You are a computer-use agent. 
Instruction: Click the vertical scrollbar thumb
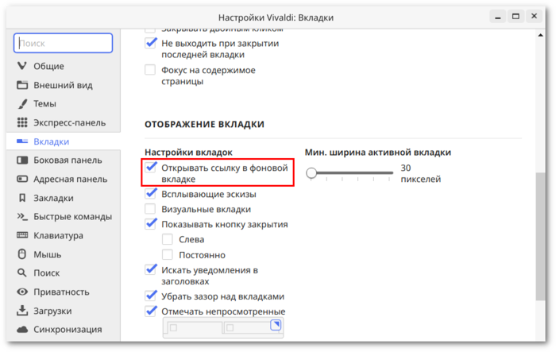(540, 236)
